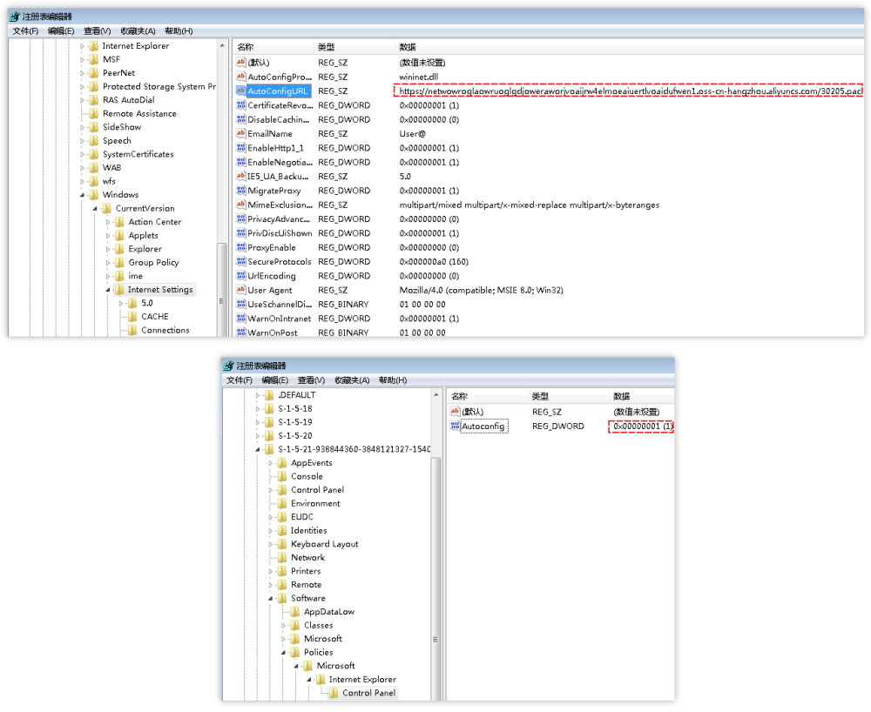This screenshot has height=712, width=871.
Task: Open 帮助(H) menu in the AutoConfigURL window
Action: coord(179,30)
